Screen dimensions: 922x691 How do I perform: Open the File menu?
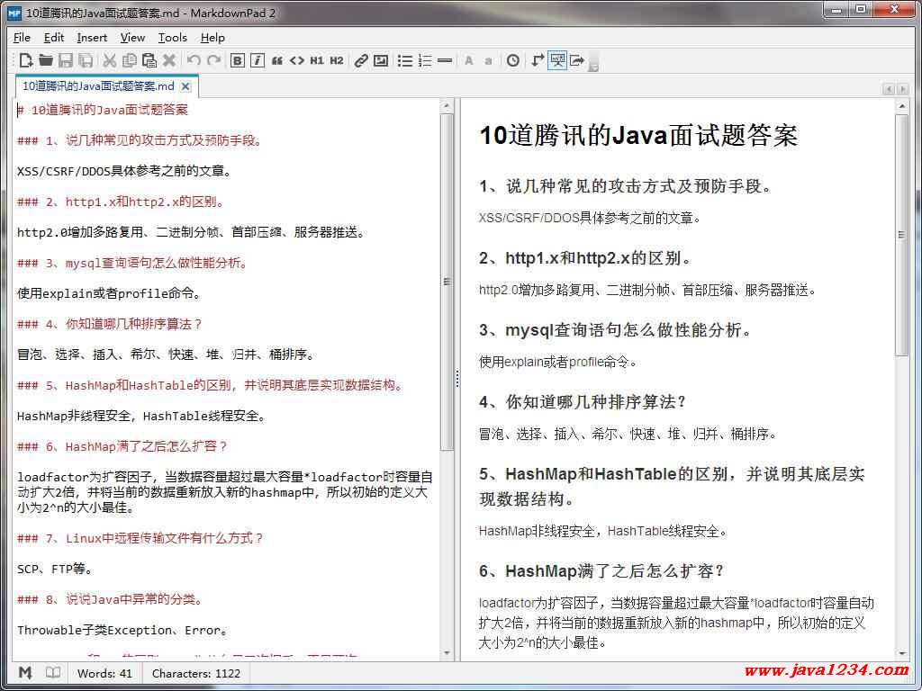tap(22, 38)
